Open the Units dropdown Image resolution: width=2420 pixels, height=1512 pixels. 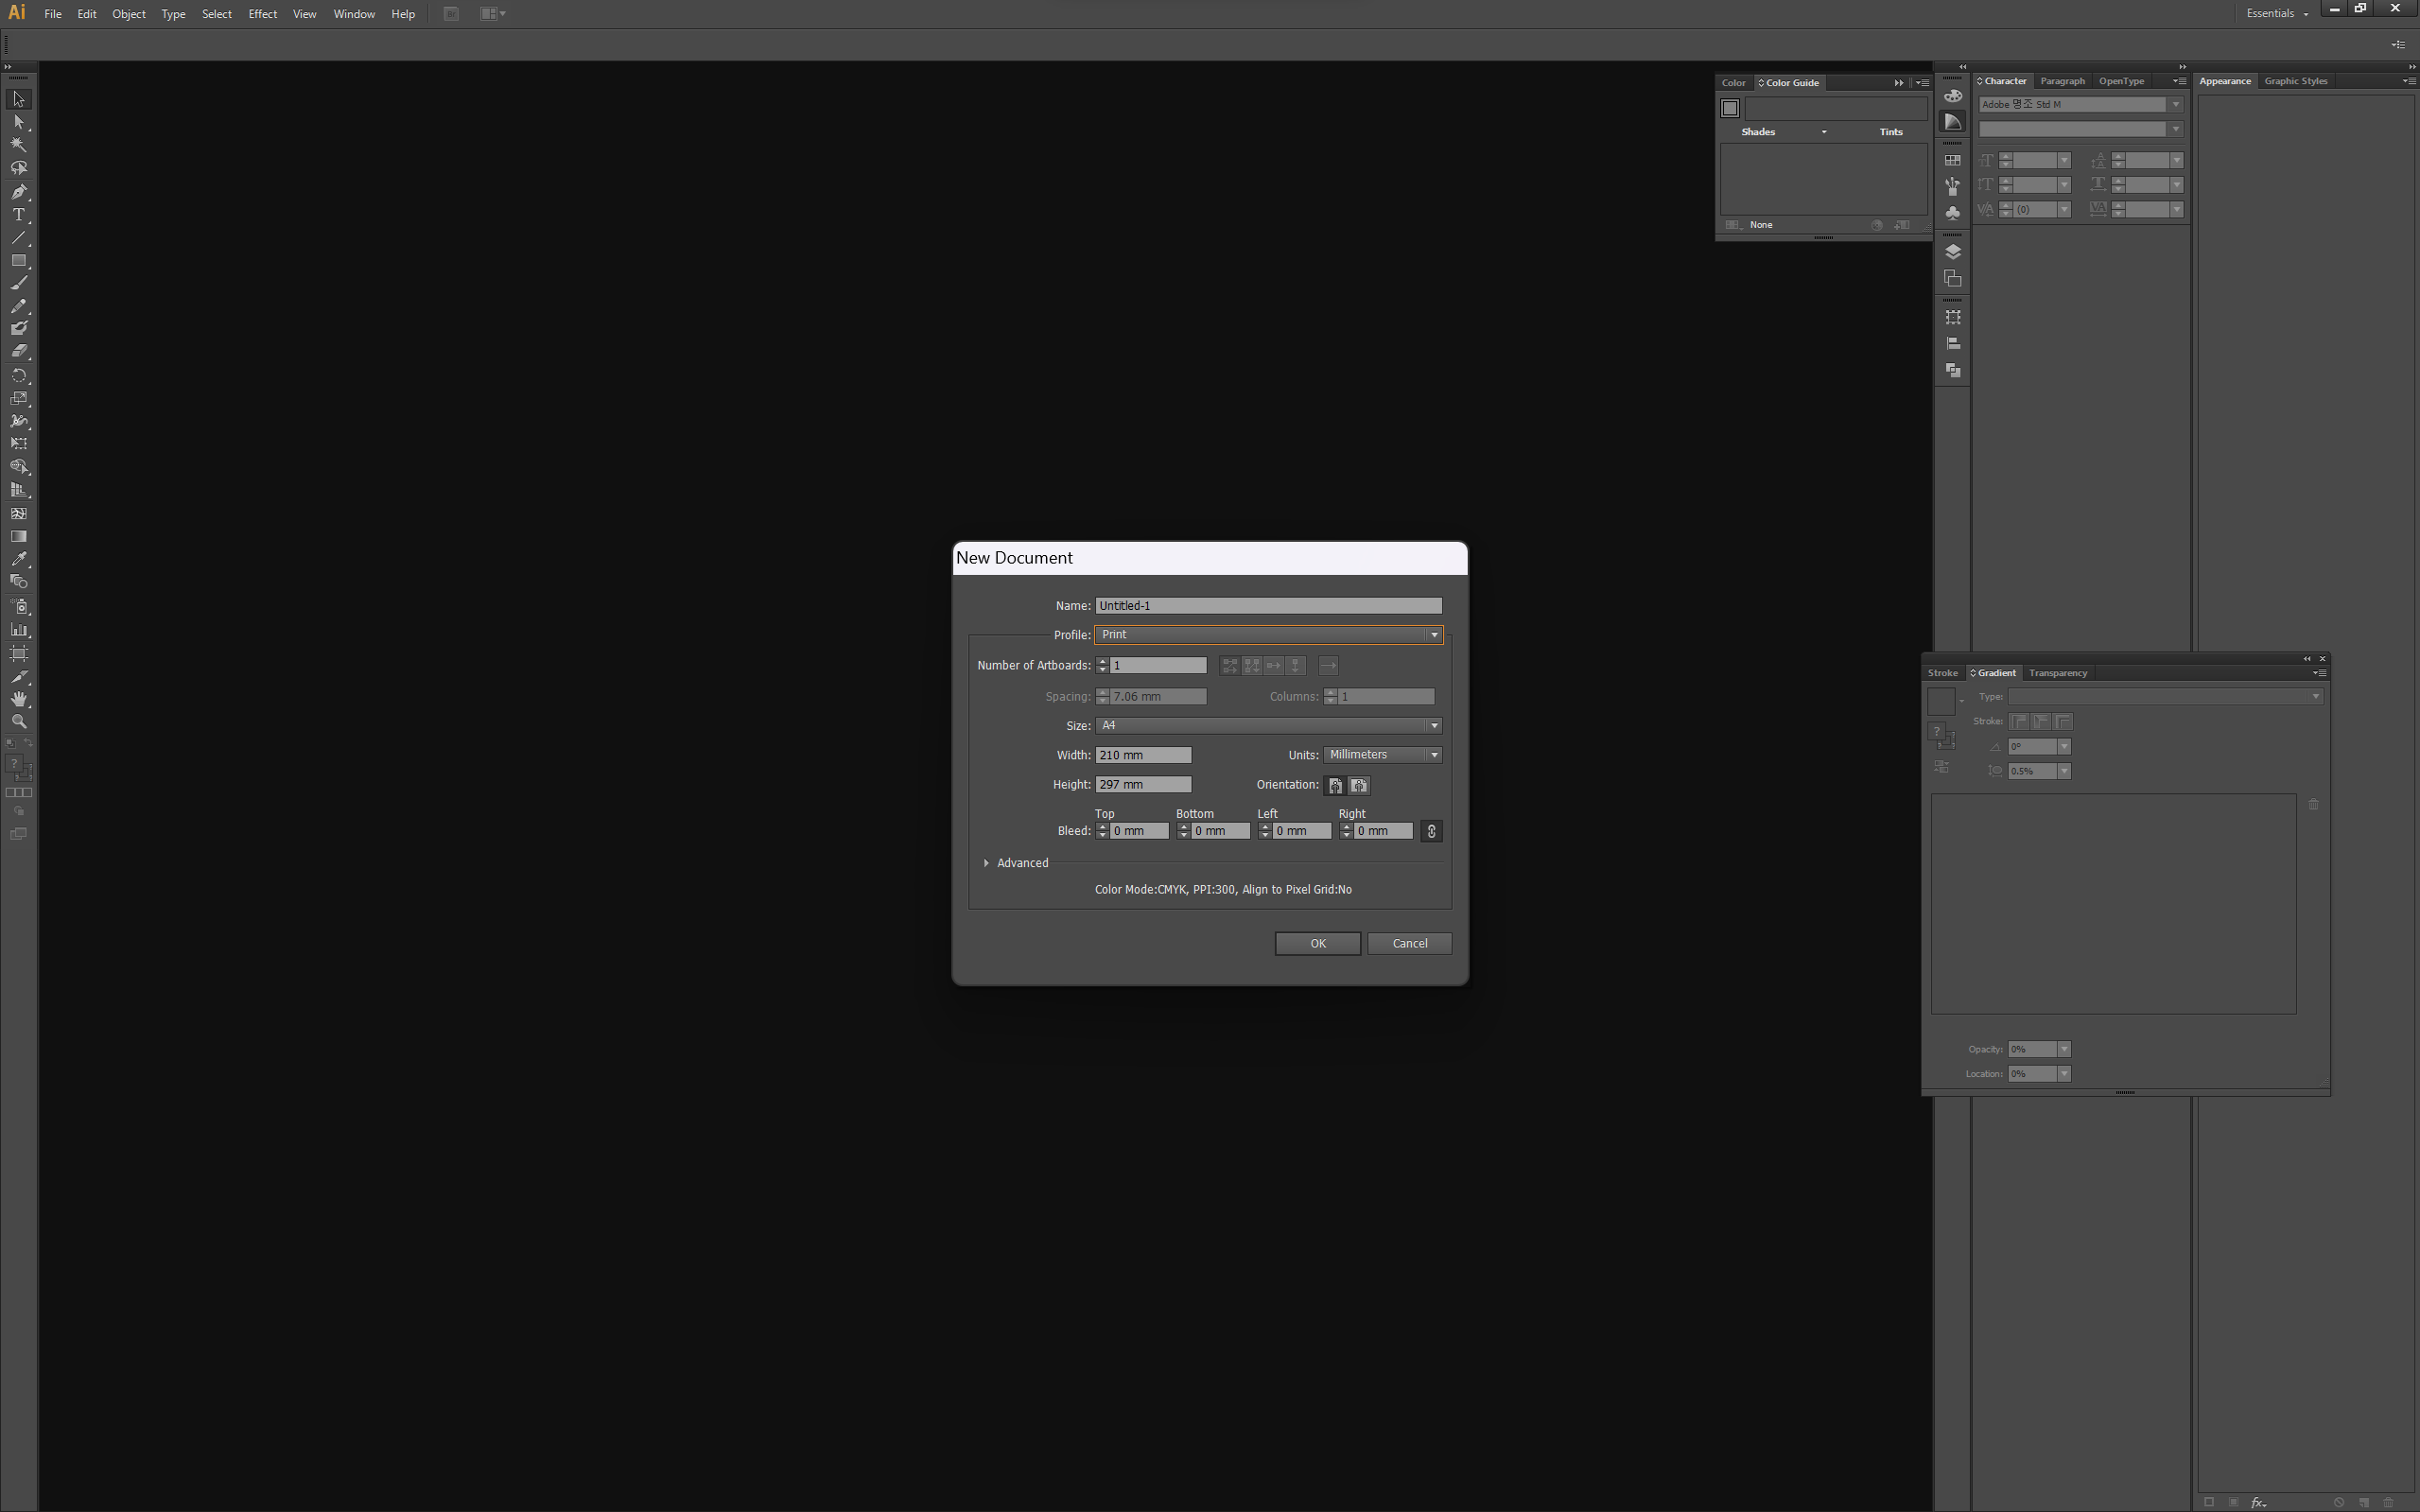1382,755
